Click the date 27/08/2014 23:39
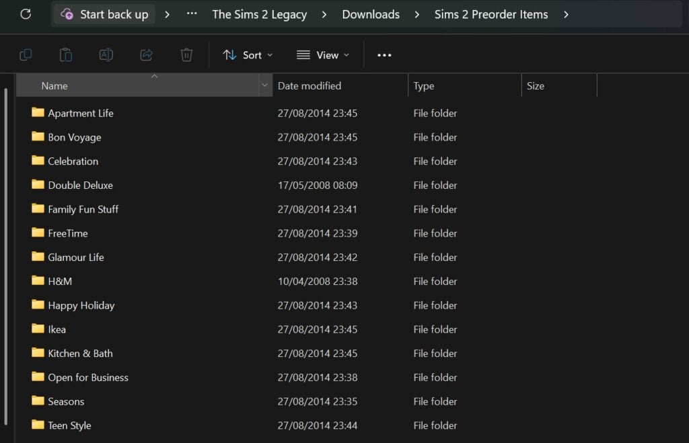 coord(318,233)
